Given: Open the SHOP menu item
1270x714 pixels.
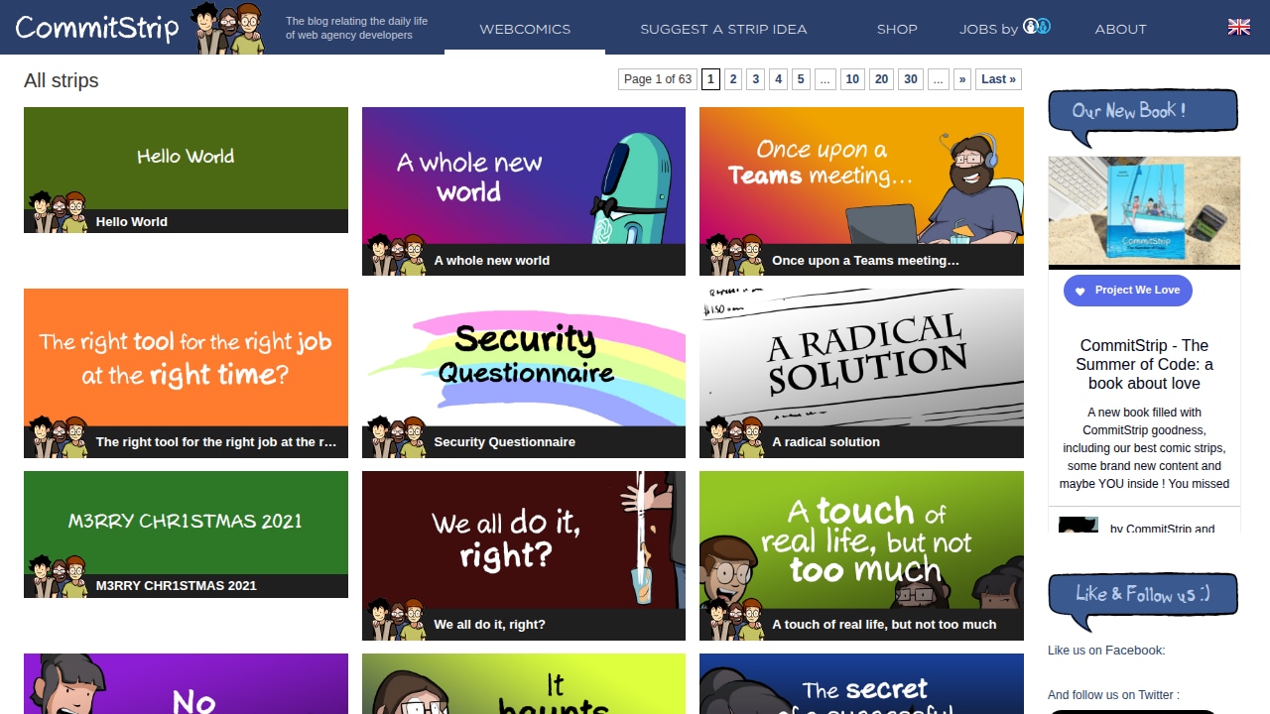Looking at the screenshot, I should coord(897,29).
